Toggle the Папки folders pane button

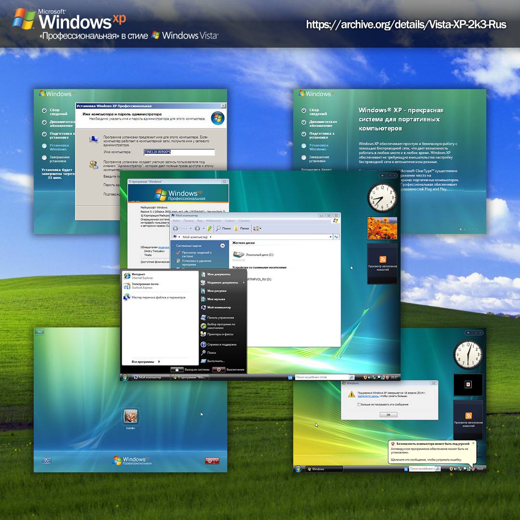pyautogui.click(x=242, y=229)
